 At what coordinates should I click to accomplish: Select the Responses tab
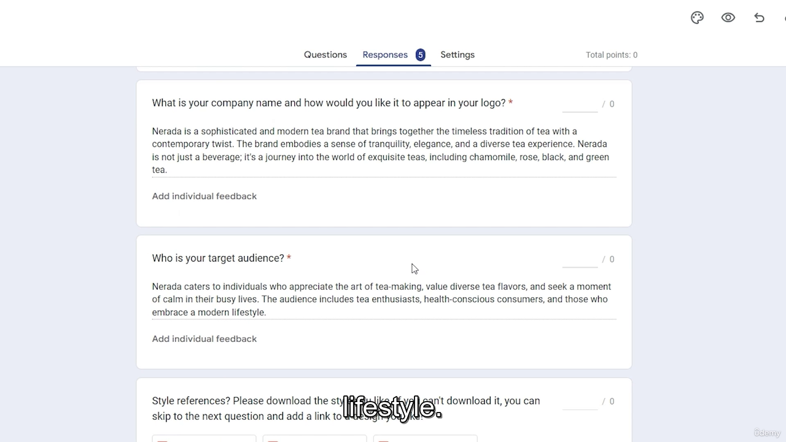pos(385,55)
